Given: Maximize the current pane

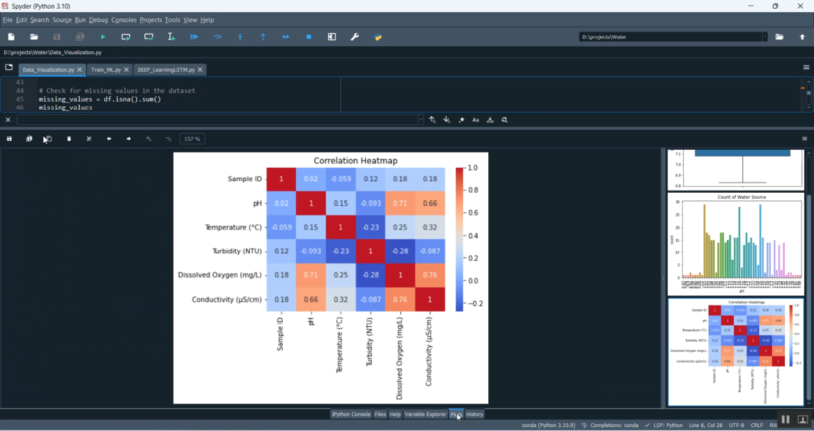Looking at the screenshot, I should click(x=332, y=37).
